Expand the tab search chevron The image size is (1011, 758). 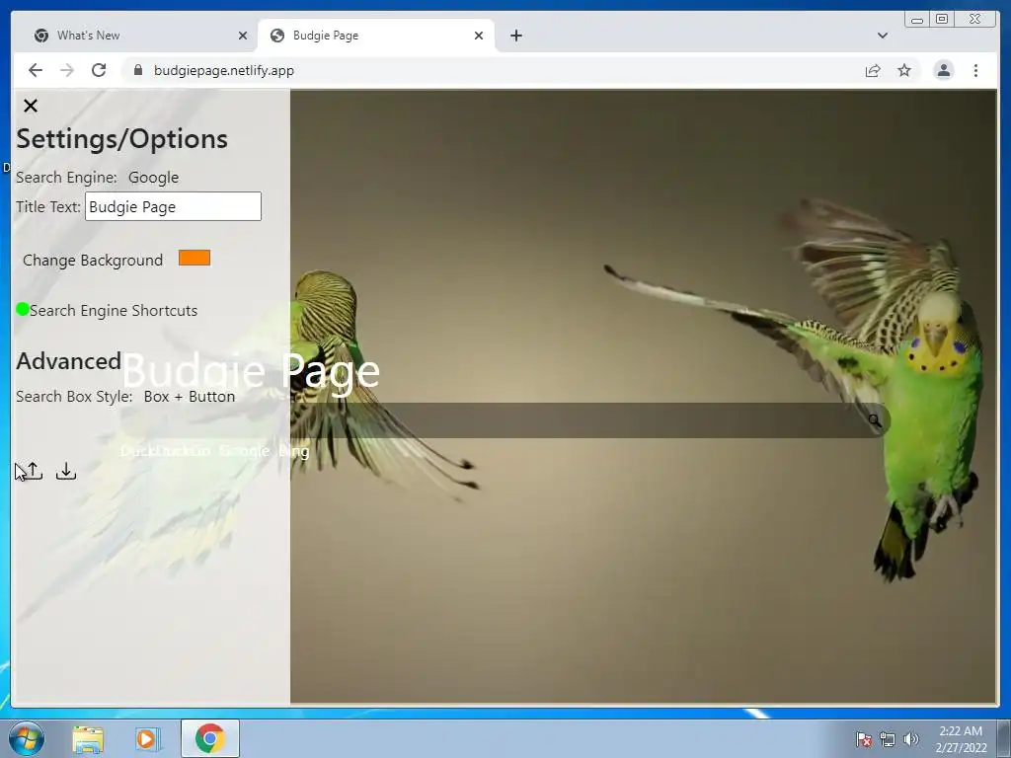883,36
